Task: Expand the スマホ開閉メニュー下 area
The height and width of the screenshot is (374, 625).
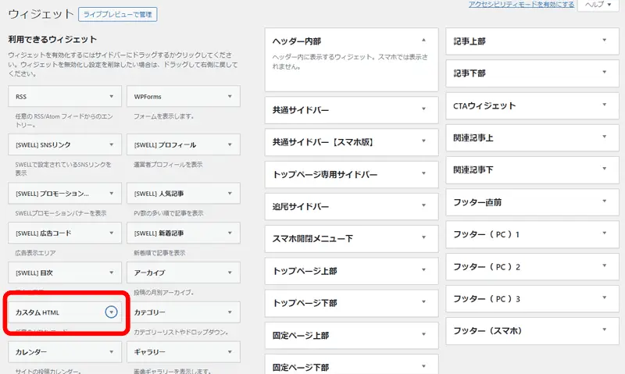Action: point(423,238)
